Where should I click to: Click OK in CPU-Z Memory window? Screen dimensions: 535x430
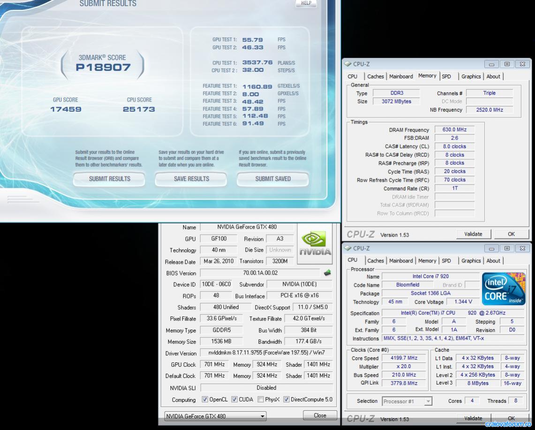click(511, 234)
